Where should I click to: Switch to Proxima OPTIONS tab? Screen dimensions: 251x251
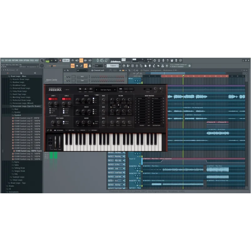[93, 130]
